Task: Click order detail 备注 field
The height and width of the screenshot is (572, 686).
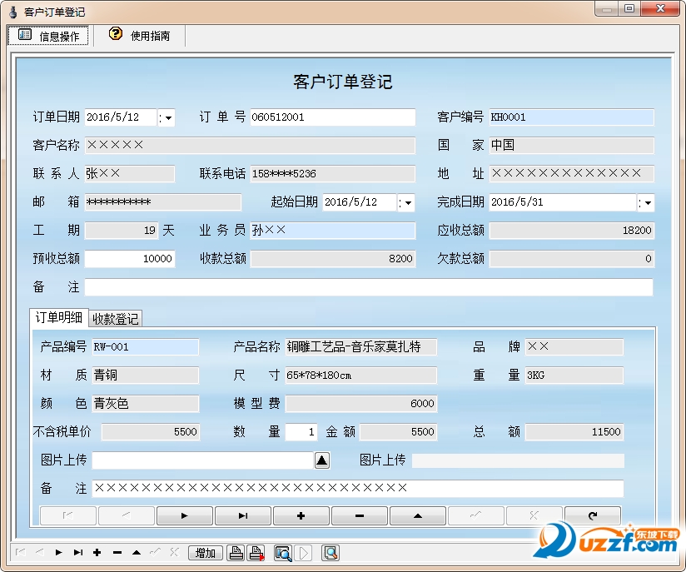Action: [357, 489]
